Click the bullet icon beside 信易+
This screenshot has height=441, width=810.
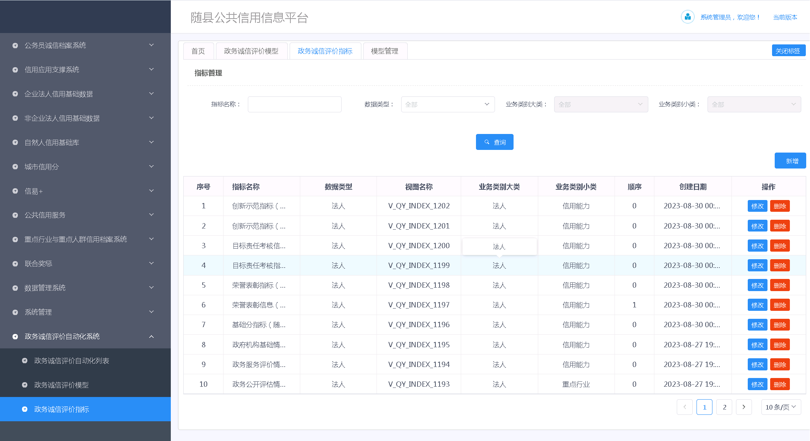[15, 191]
